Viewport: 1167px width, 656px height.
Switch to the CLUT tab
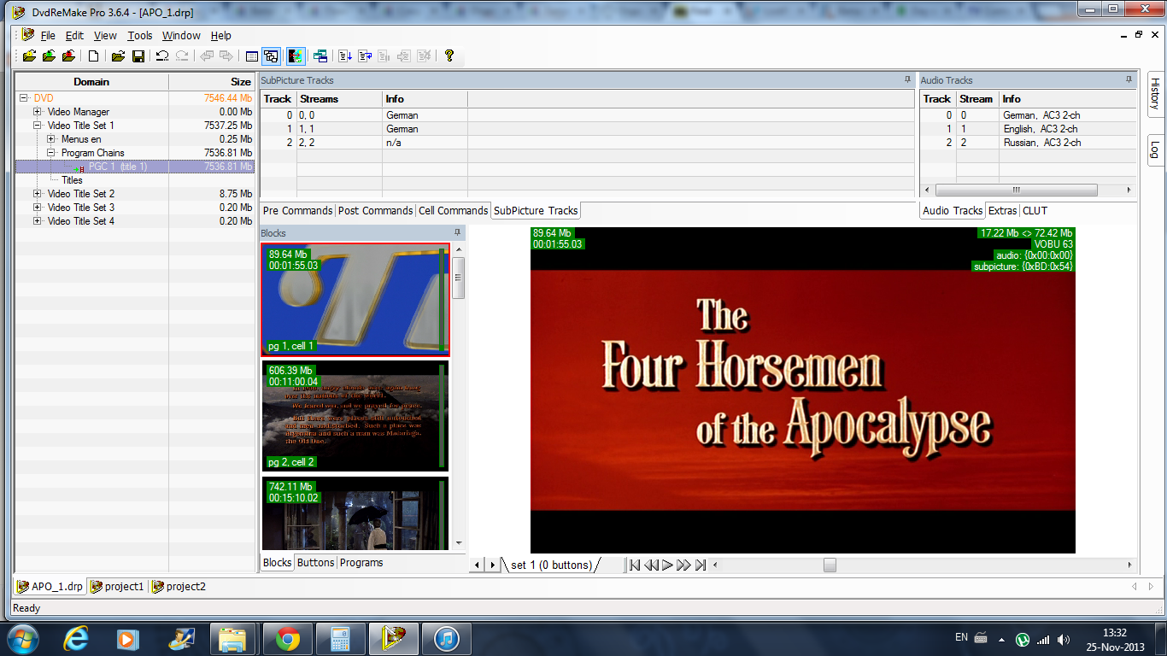[x=1035, y=210]
